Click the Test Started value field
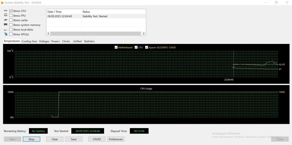This screenshot has width=292, height=145. (88, 131)
